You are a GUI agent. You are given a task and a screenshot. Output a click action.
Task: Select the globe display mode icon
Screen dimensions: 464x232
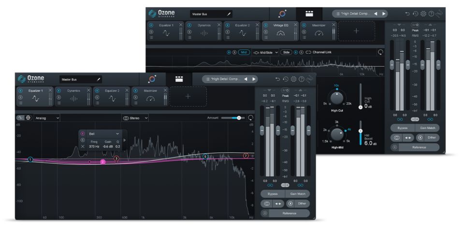pos(28,117)
